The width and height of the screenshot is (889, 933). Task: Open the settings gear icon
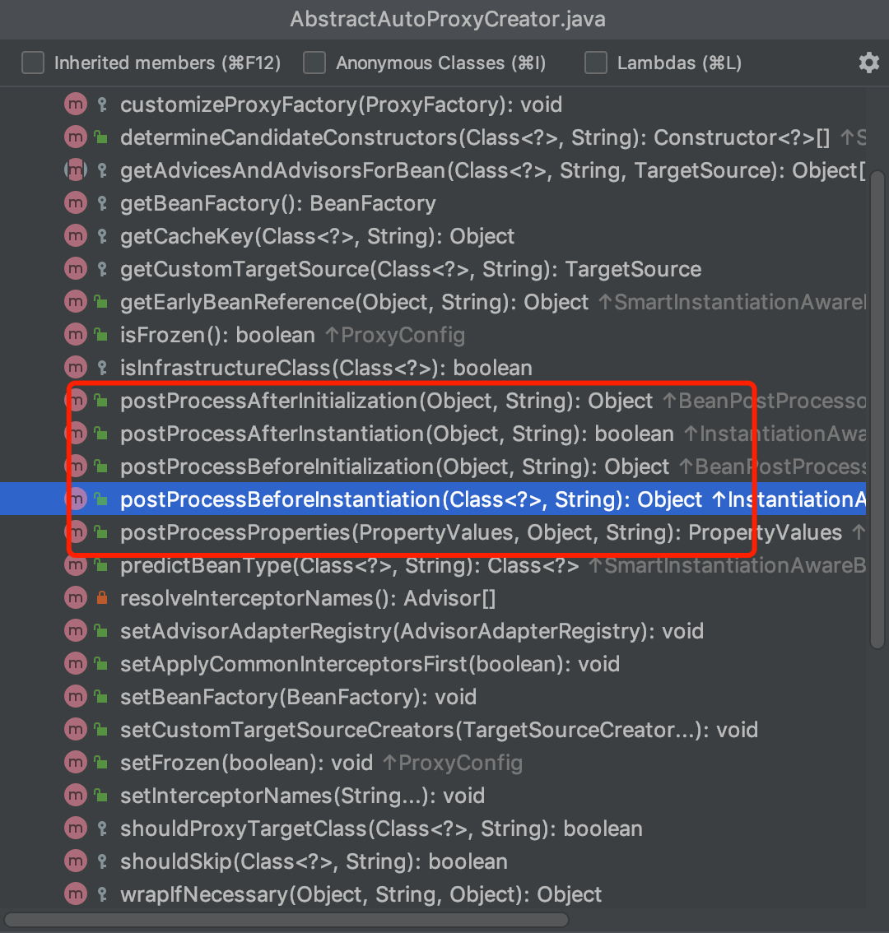869,63
